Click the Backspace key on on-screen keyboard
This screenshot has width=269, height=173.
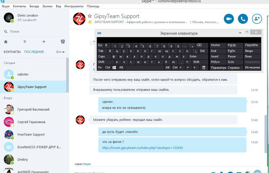(199, 45)
